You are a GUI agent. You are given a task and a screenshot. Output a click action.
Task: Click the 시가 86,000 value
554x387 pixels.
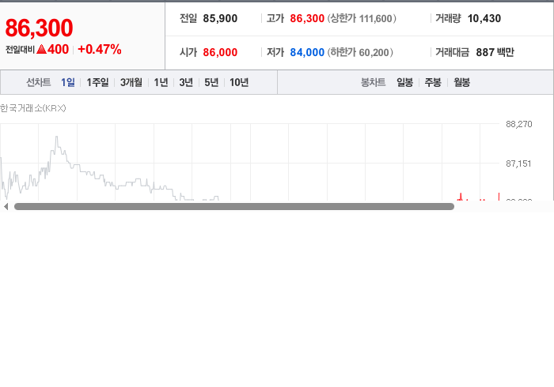(x=220, y=52)
